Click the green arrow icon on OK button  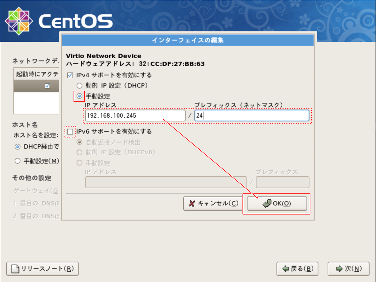point(267,203)
